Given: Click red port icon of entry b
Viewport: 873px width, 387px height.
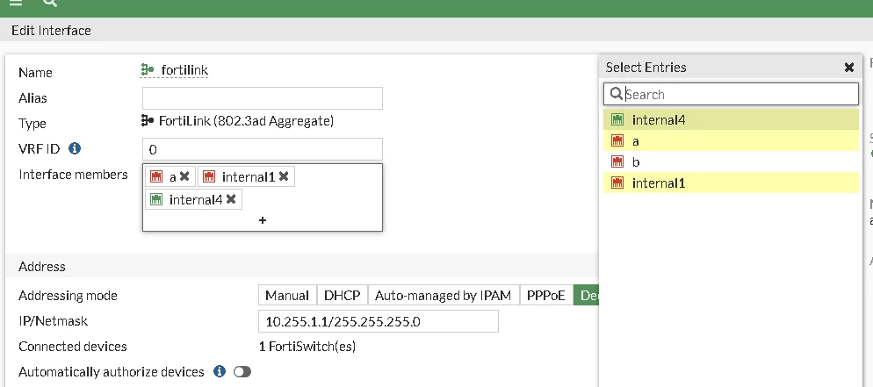Looking at the screenshot, I should tap(617, 161).
